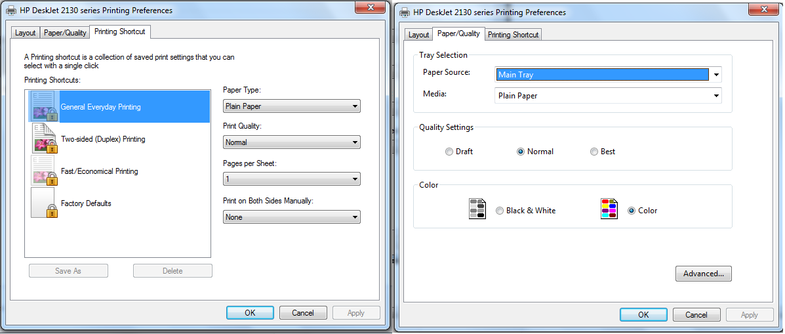Select General Everyday Printing shortcut icon

[44, 107]
